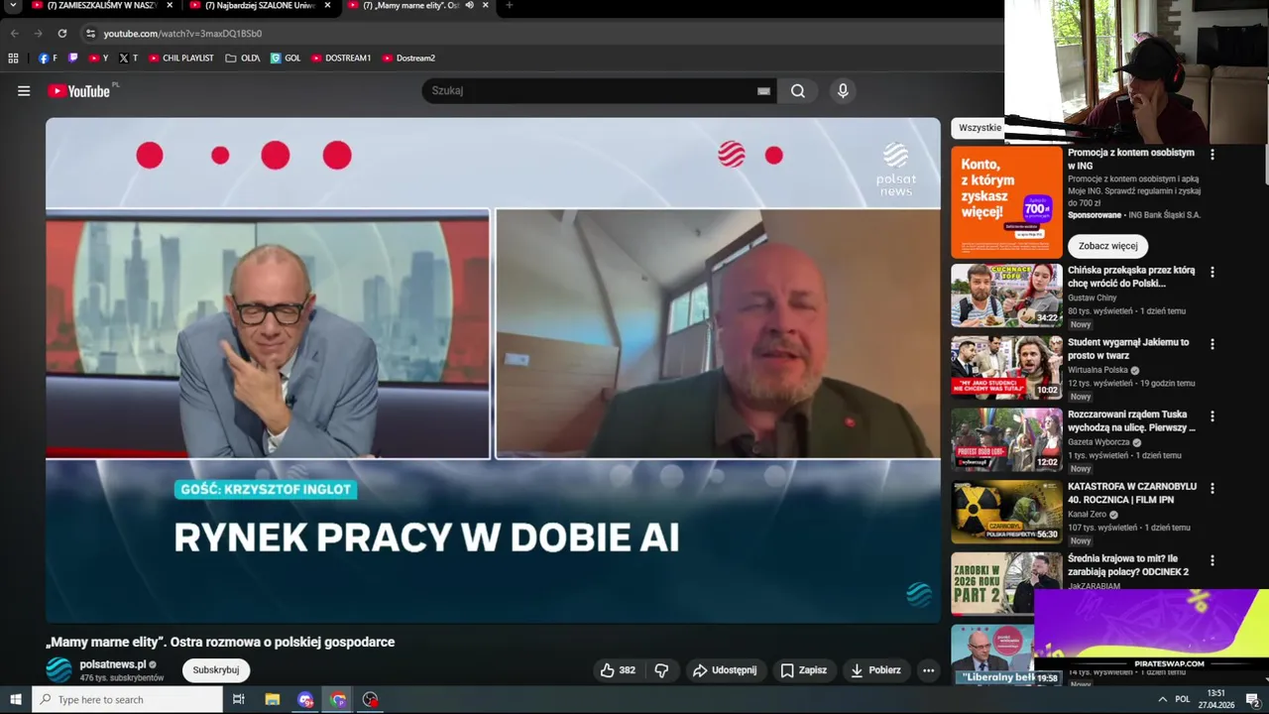Dislike the video with thumbs-down

pyautogui.click(x=661, y=670)
